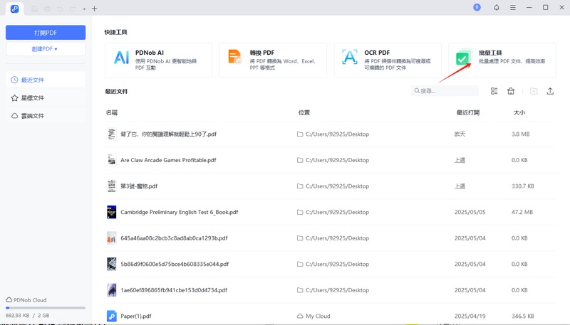
Task: Open the notifications bell
Action: (x=496, y=8)
